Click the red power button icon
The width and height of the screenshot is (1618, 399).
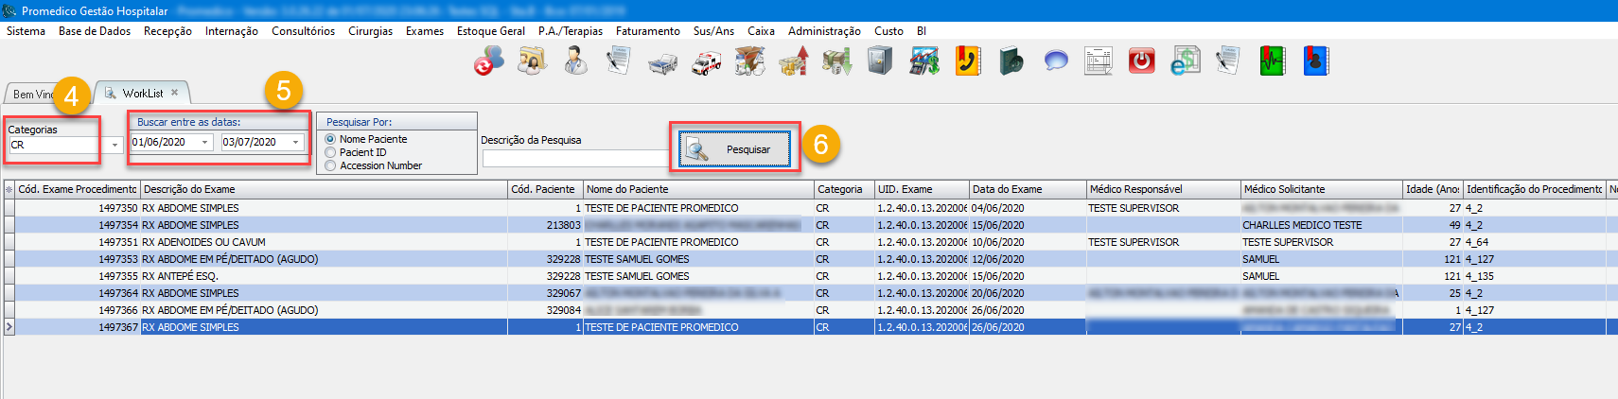click(1142, 61)
